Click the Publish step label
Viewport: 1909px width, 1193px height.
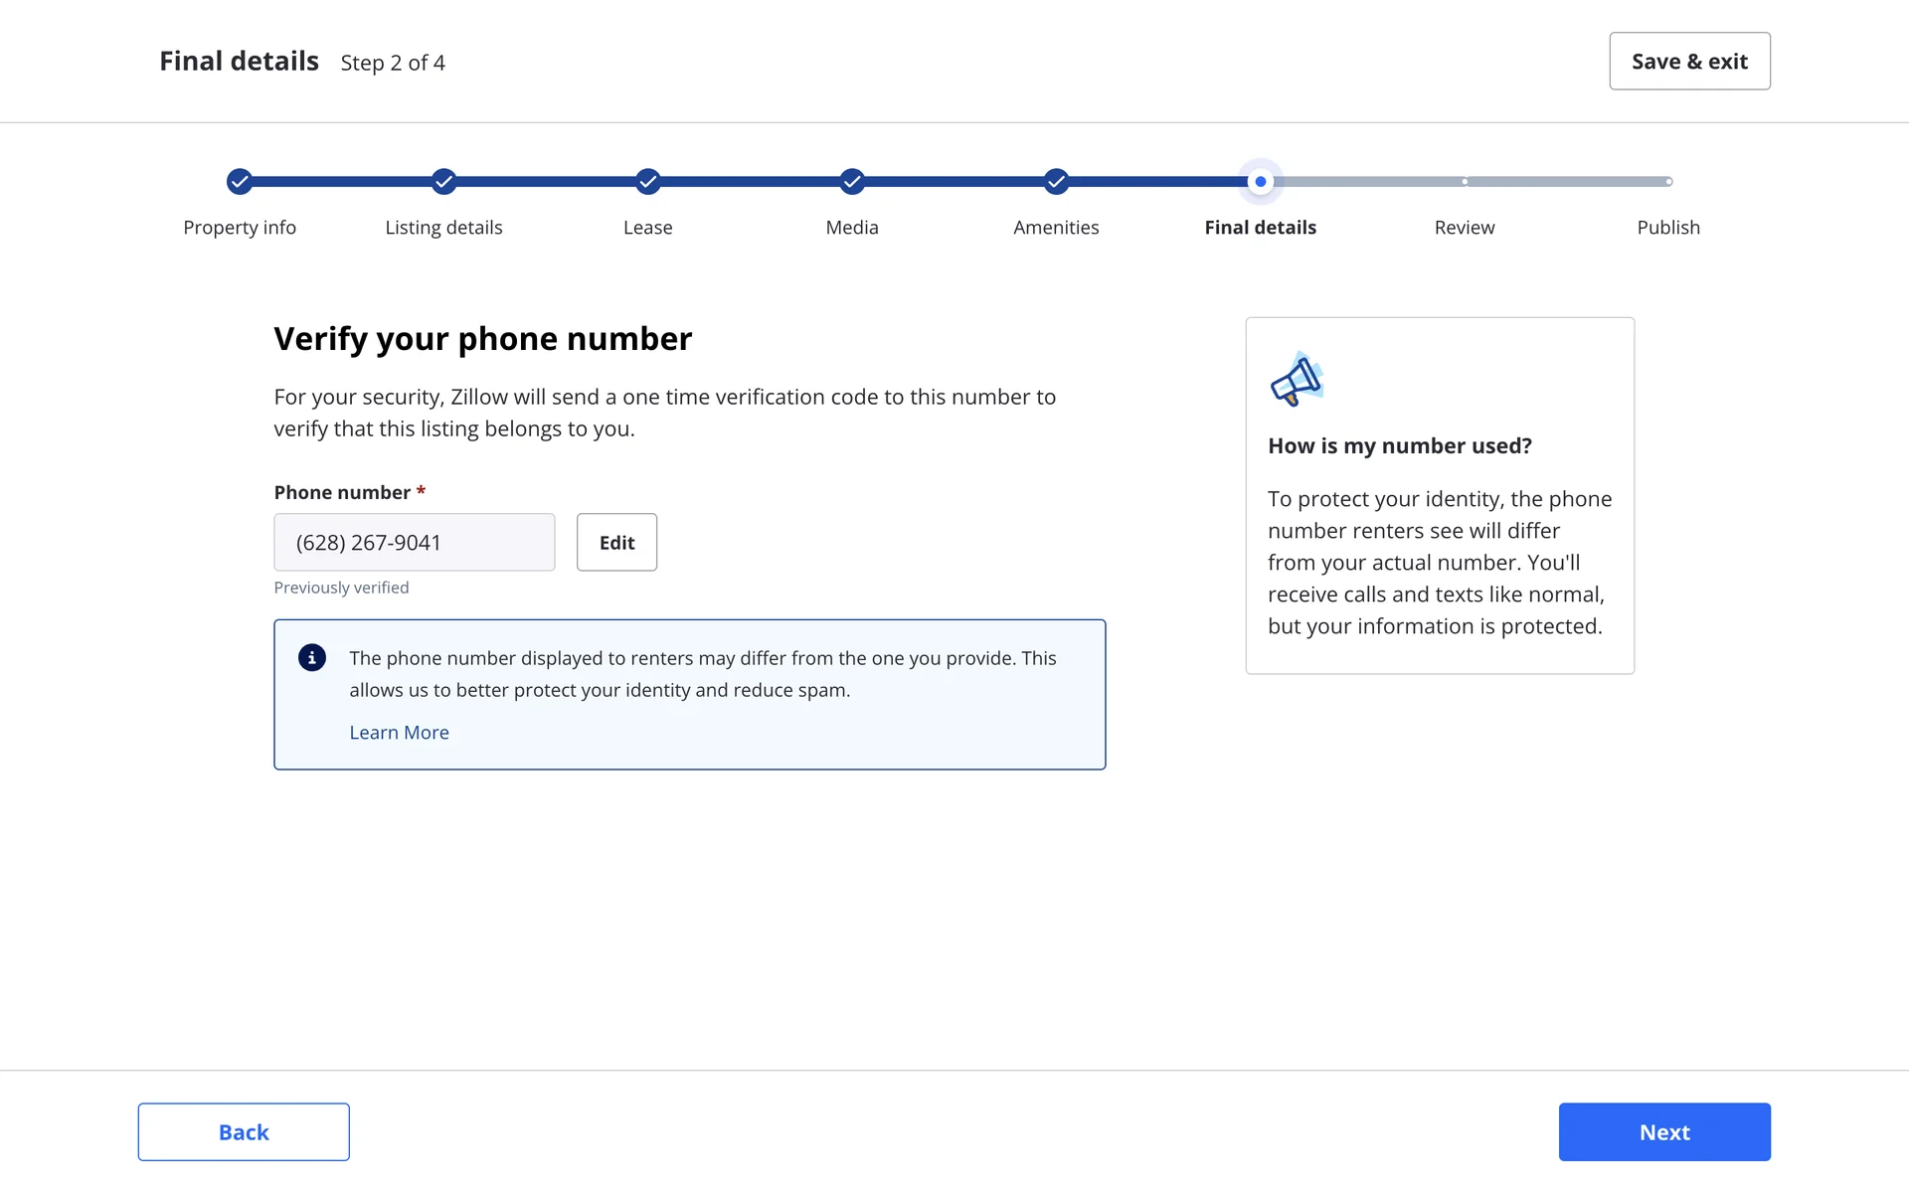pos(1667,228)
